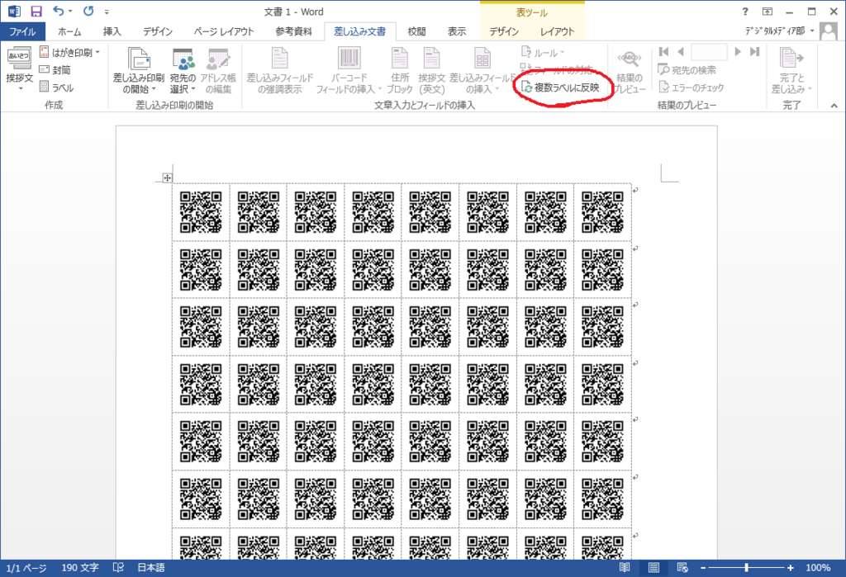The image size is (846, 577).
Task: Switch to the 表示 tab
Action: [x=456, y=31]
